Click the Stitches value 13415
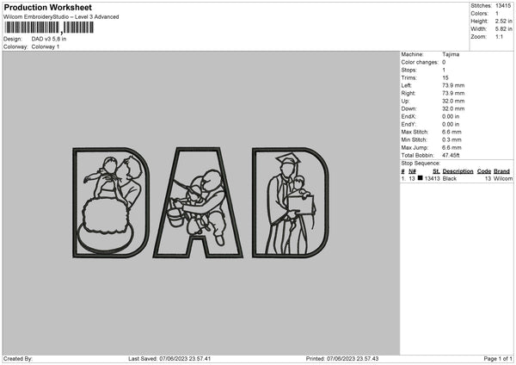Viewport: 516px width, 365px height. point(503,6)
